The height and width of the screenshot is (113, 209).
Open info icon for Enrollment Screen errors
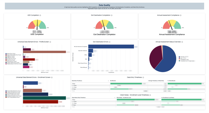[x=52, y=77]
